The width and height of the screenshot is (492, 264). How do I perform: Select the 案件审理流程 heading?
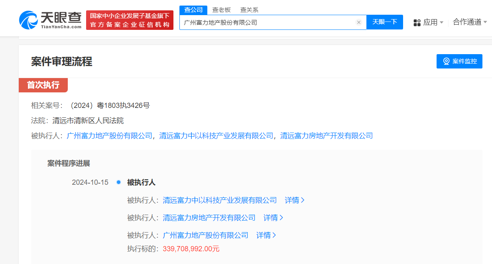coord(62,61)
